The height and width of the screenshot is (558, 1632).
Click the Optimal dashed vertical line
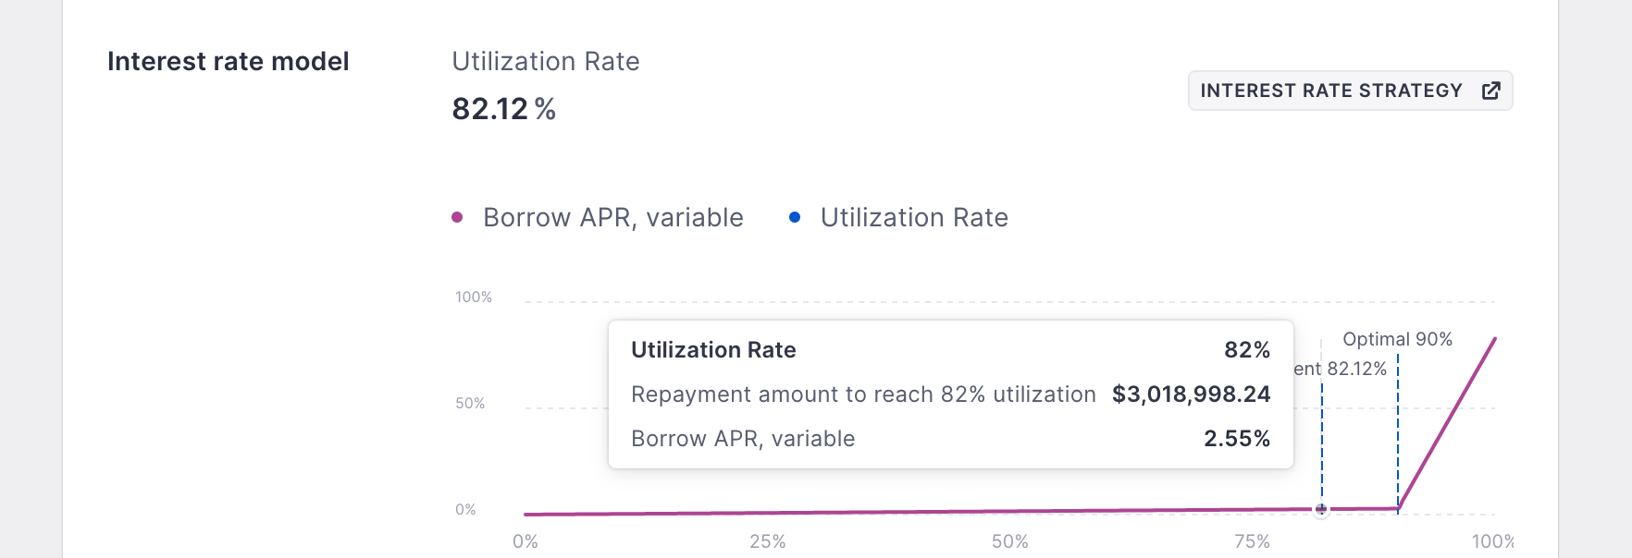1398,434
